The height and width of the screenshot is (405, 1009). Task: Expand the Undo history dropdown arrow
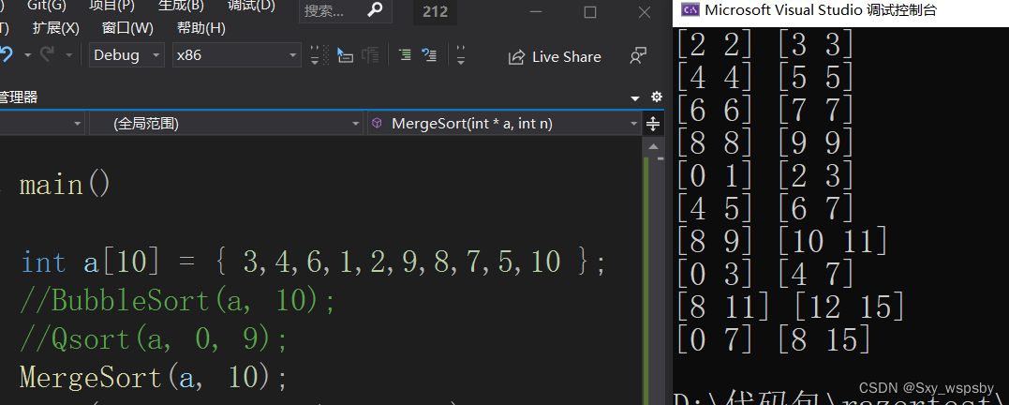28,56
